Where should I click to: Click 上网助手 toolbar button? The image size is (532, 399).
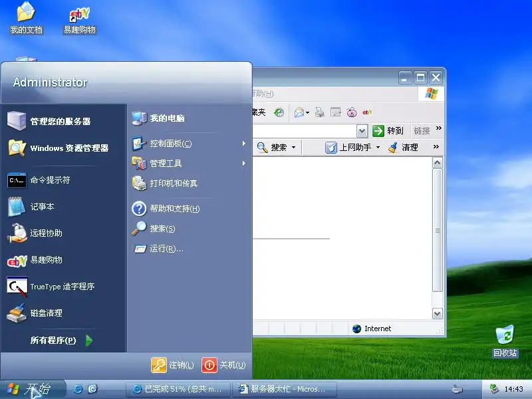(x=348, y=148)
